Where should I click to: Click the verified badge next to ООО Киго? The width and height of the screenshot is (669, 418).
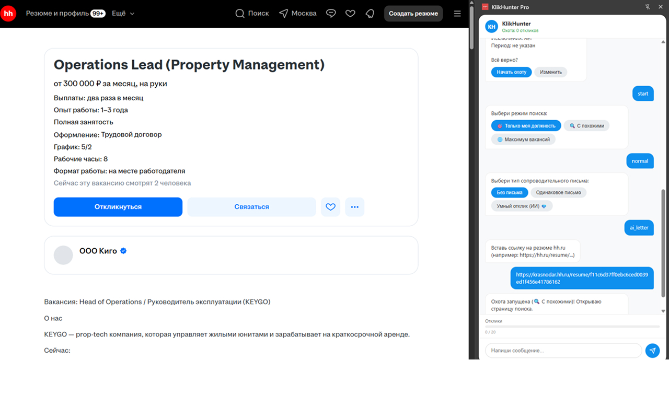coord(123,251)
